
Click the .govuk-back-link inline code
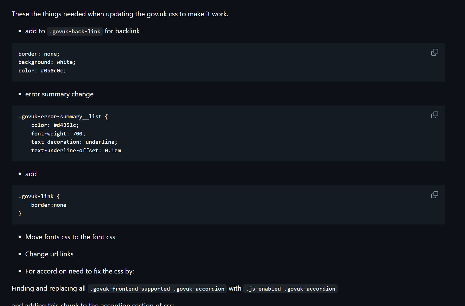(75, 31)
